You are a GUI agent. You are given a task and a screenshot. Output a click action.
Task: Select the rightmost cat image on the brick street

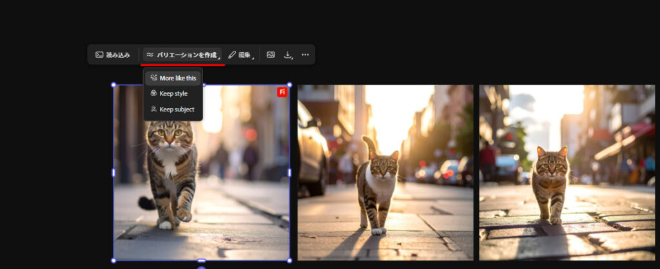(567, 172)
